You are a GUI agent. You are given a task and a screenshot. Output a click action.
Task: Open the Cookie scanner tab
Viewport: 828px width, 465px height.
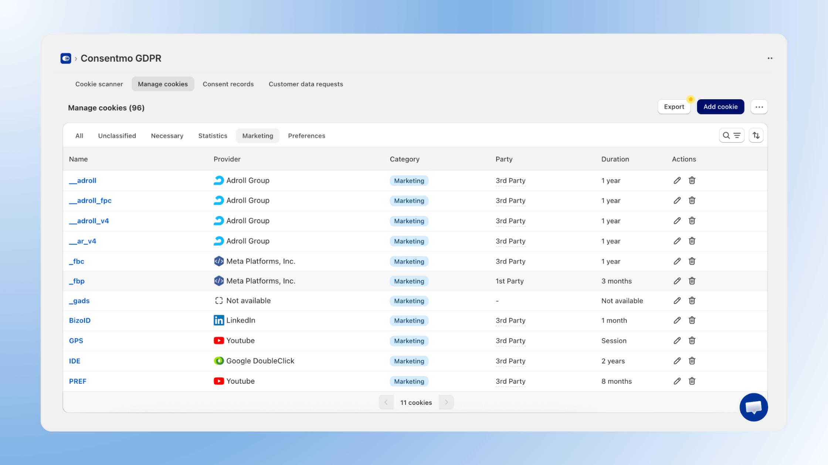pos(99,84)
